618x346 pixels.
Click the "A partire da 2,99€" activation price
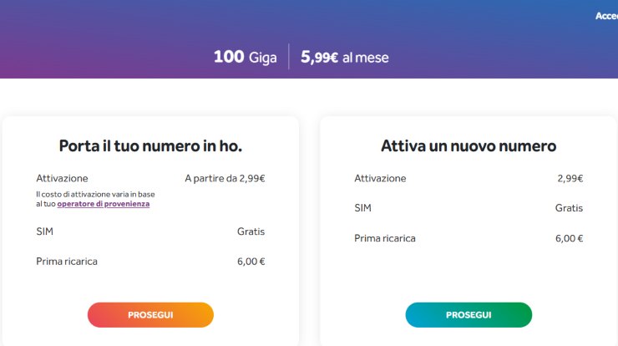click(x=225, y=178)
